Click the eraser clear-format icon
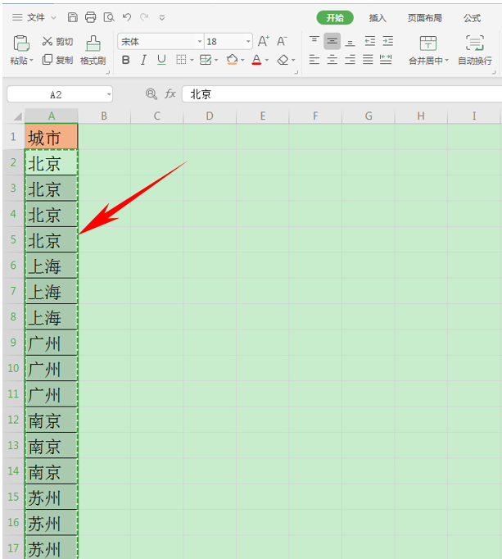The image size is (502, 559). tap(283, 60)
